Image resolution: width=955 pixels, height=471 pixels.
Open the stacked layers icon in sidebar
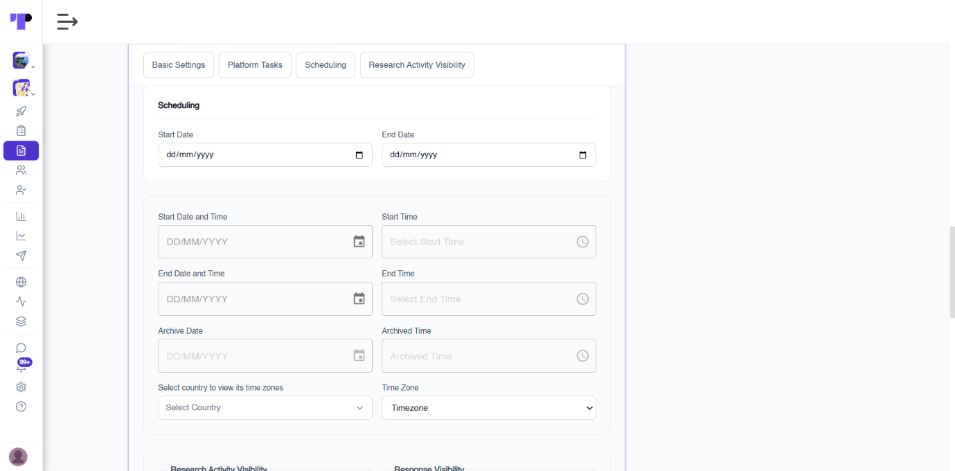coord(21,321)
